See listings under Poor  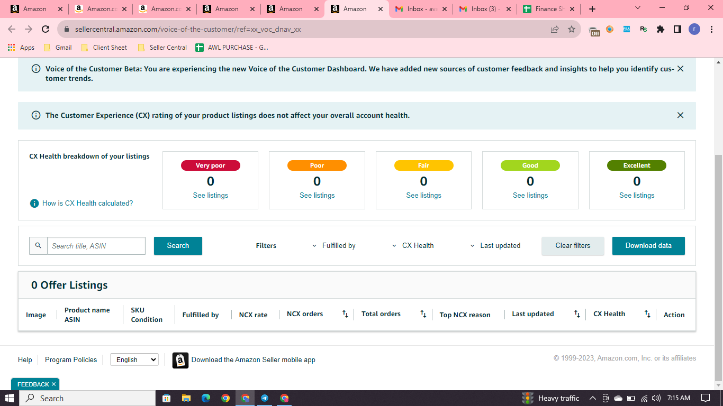[317, 196]
